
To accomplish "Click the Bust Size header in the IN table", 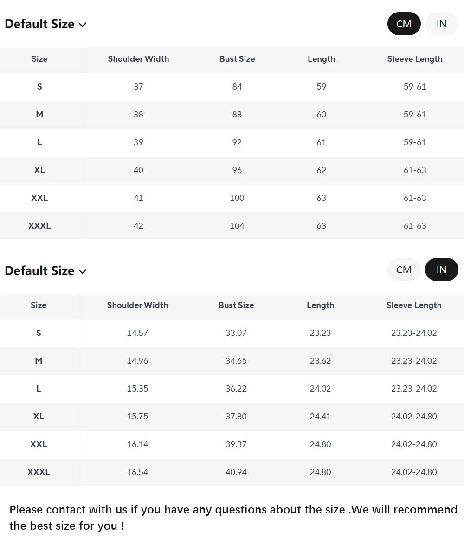I will tap(236, 305).
